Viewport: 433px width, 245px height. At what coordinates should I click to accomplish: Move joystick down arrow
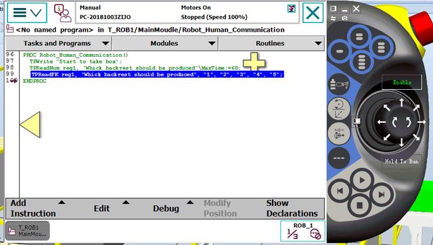tap(401, 142)
